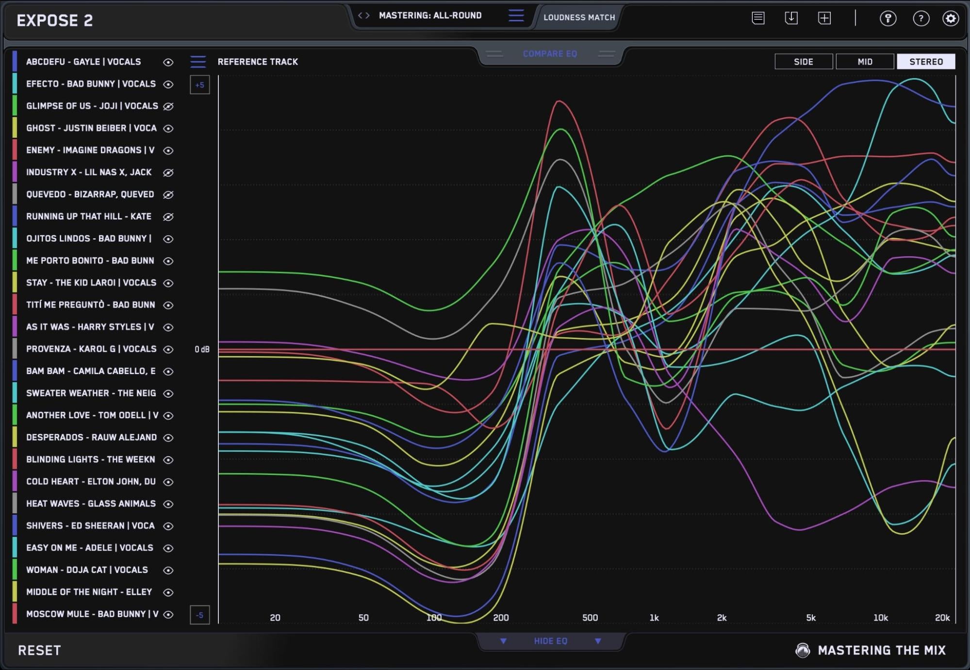Switch to Side channel view
The height and width of the screenshot is (670, 970).
tap(804, 62)
